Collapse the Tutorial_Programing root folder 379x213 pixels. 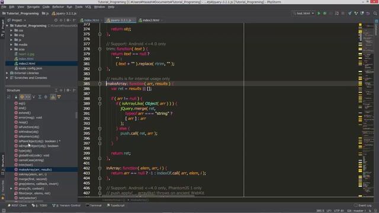7,25
